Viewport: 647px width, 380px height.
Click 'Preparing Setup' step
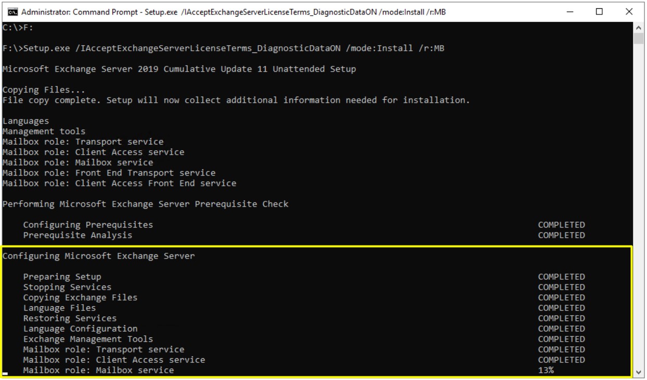click(62, 277)
